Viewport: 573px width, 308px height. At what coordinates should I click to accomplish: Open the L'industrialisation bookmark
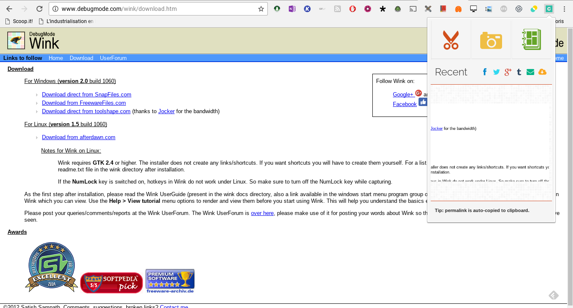(x=66, y=21)
